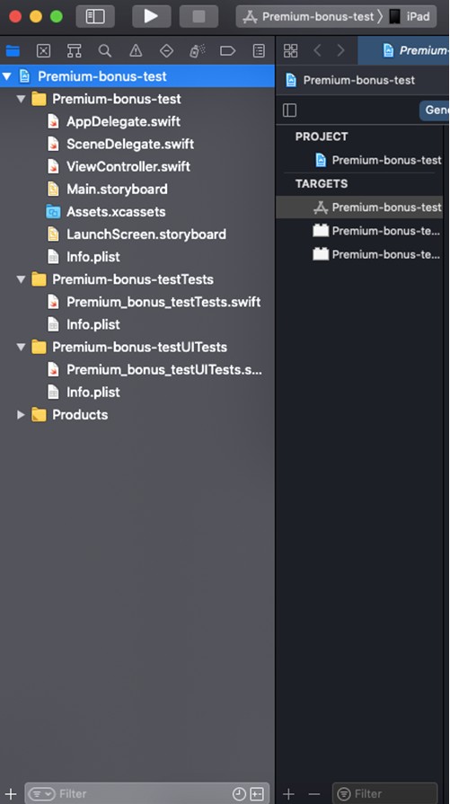Open the Symbol navigator icon

[x=75, y=50]
